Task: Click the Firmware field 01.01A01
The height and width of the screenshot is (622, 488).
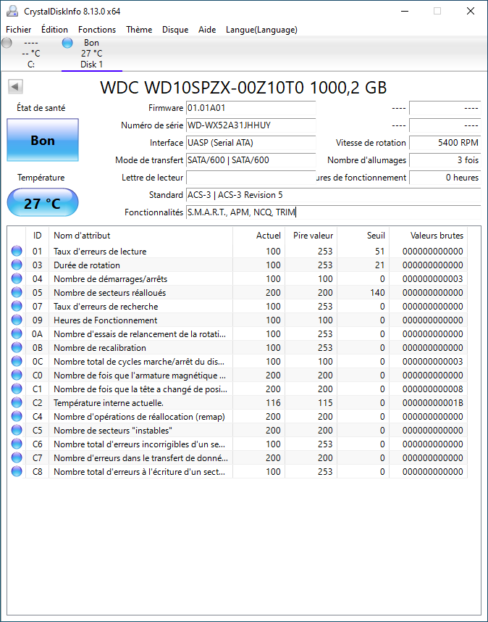Action: coord(251,108)
